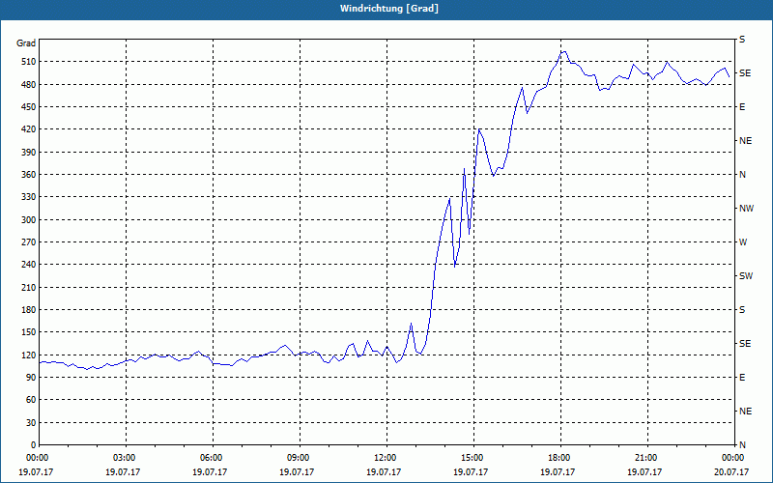Click the 180 degree axis label
773x483 pixels.
pyautogui.click(x=28, y=309)
